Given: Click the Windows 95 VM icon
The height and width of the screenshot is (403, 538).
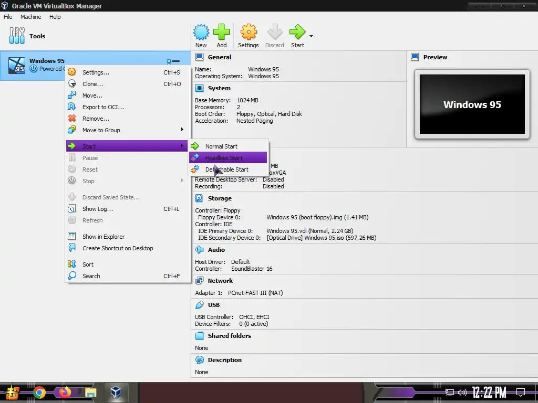Looking at the screenshot, I should [17, 66].
